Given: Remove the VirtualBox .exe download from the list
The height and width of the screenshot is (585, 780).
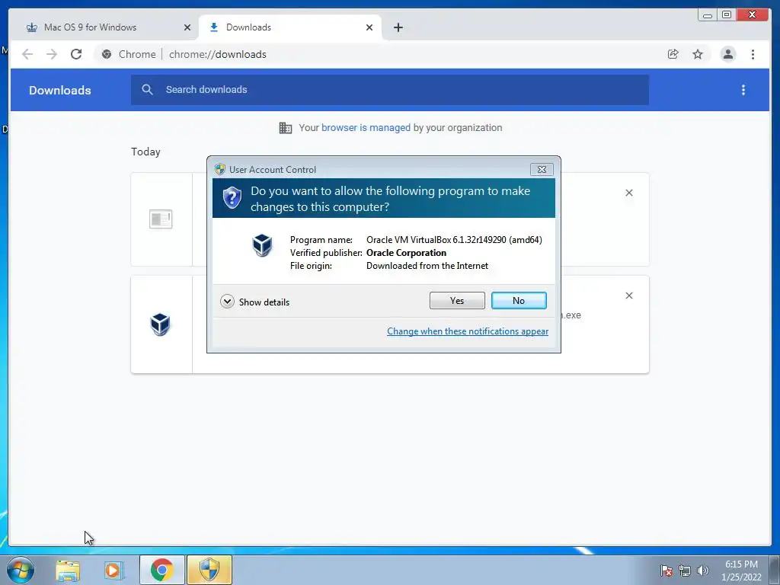Looking at the screenshot, I should point(628,296).
